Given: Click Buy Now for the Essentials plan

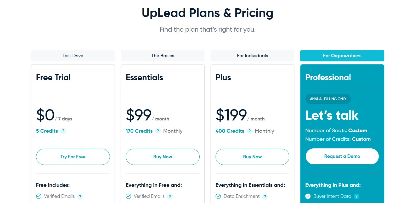Looking at the screenshot, I should 162,156.
